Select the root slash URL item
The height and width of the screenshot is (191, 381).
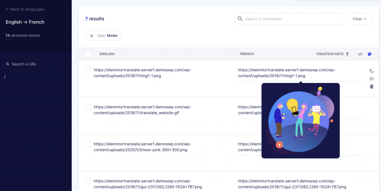pyautogui.click(x=5, y=77)
